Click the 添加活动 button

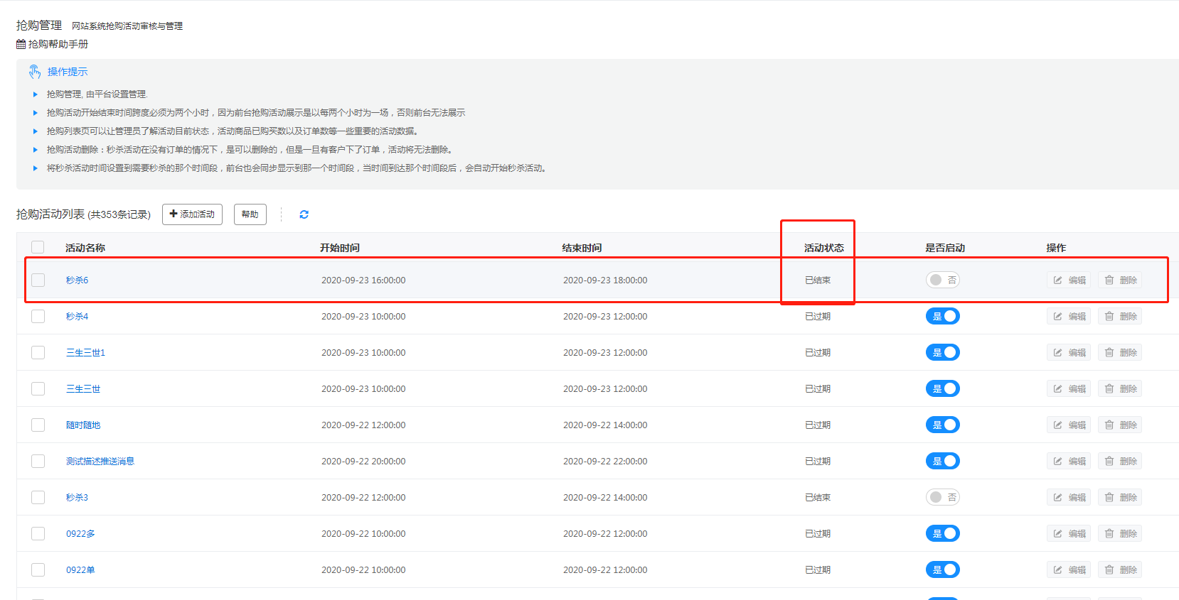pyautogui.click(x=192, y=214)
